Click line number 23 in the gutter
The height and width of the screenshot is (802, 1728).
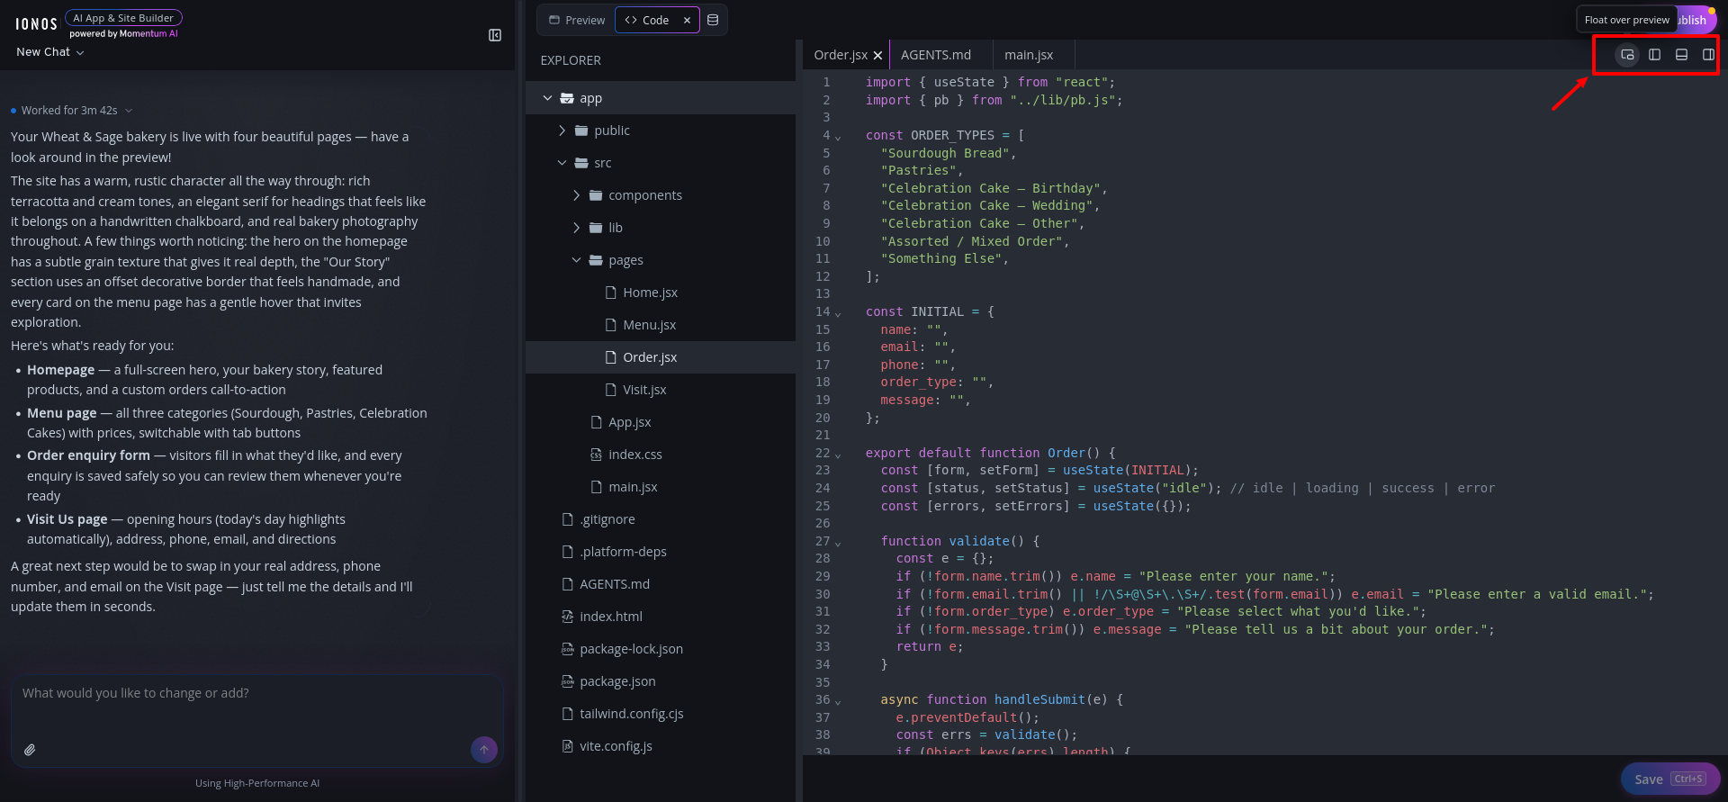click(823, 471)
